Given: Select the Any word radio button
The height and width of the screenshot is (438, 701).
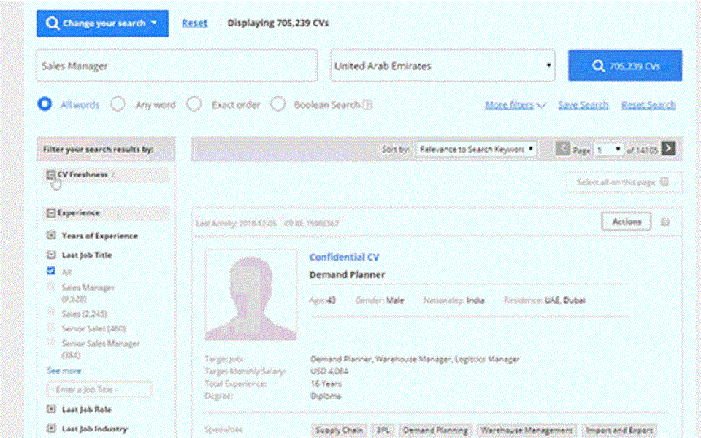Looking at the screenshot, I should click(118, 104).
